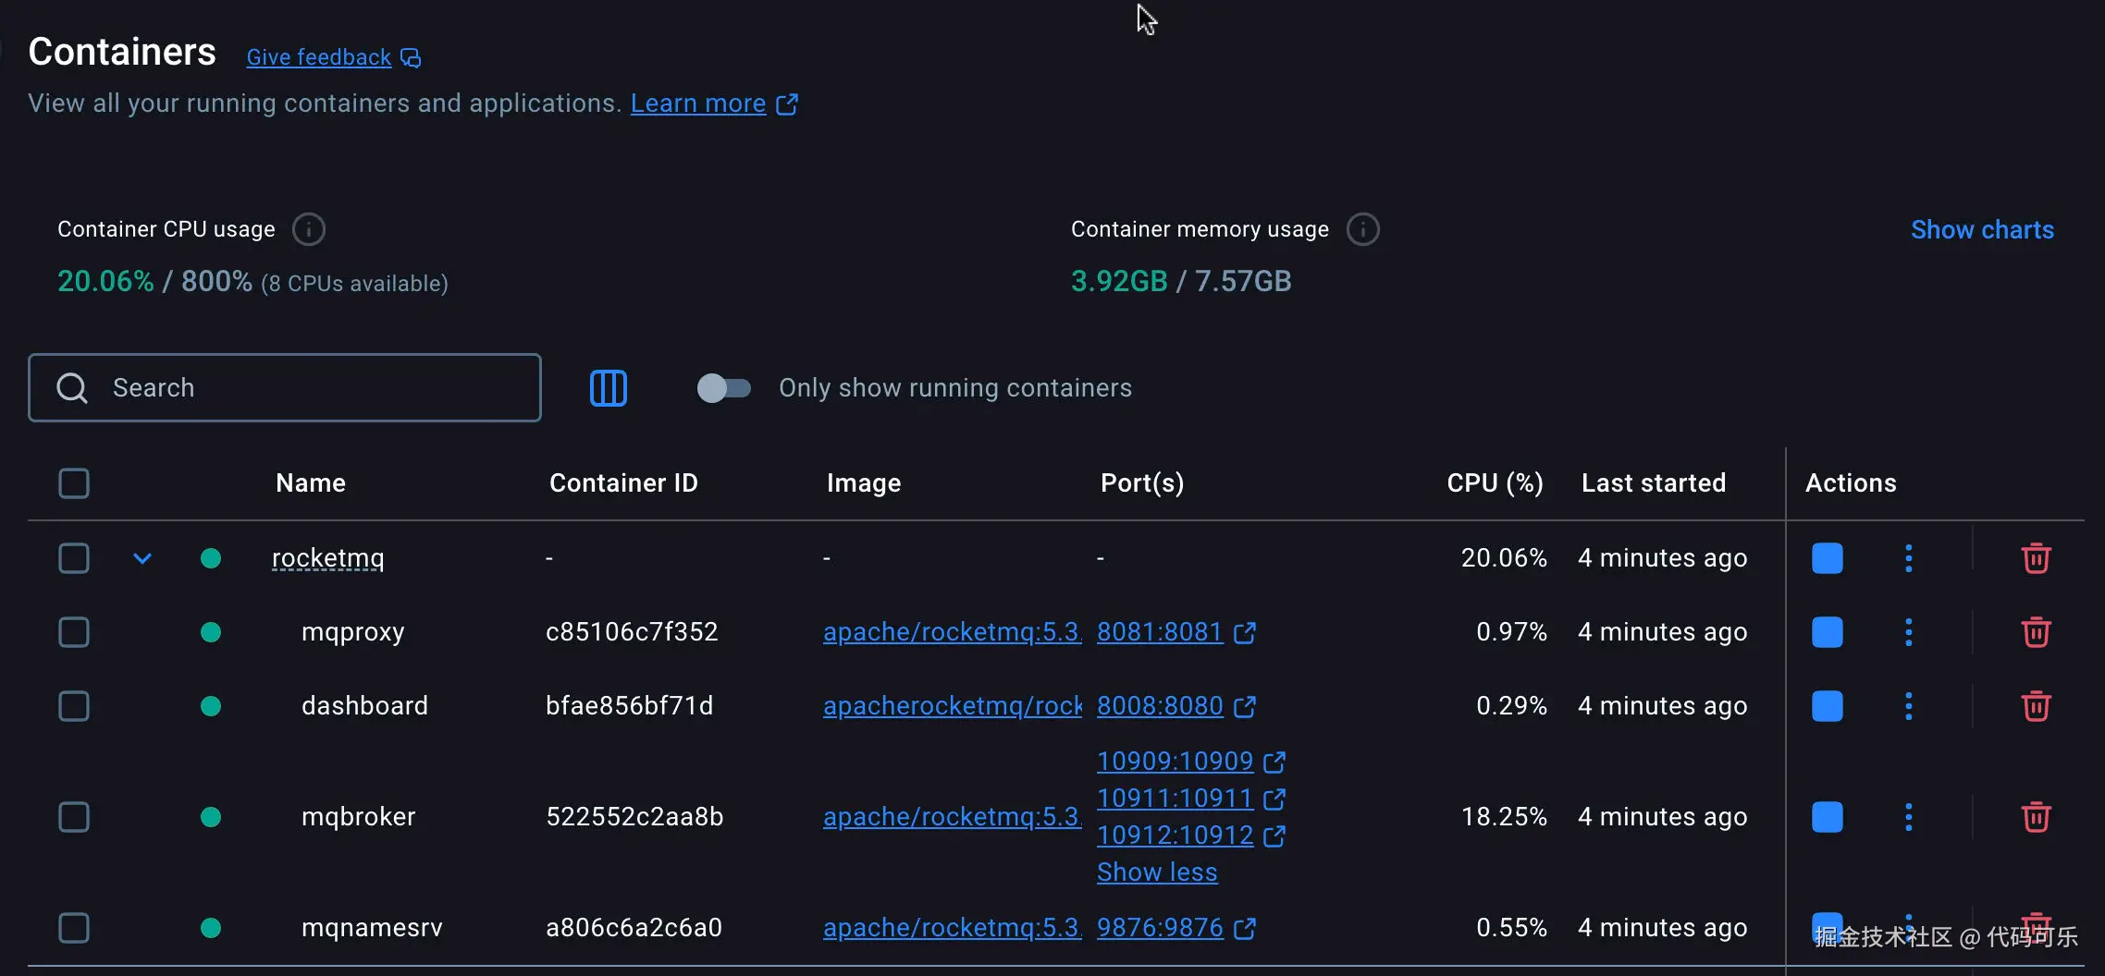Open the mqbroker image link apache/rocketmq:5.3

[x=953, y=817]
